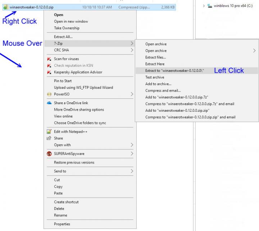Expand the SUPERAntiSpyware submenu arrow

tap(132, 154)
